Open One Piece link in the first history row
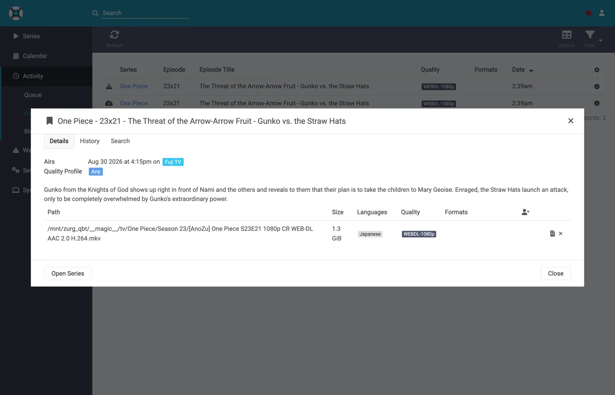Image resolution: width=615 pixels, height=395 pixels. (x=134, y=86)
